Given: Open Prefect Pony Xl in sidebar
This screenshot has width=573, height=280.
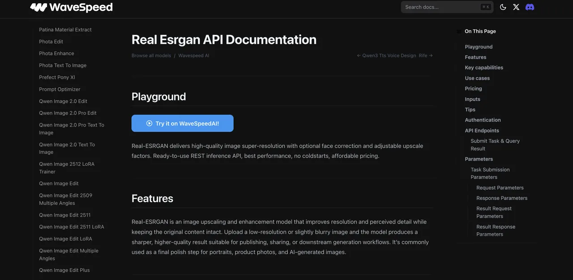Looking at the screenshot, I should 57,77.
